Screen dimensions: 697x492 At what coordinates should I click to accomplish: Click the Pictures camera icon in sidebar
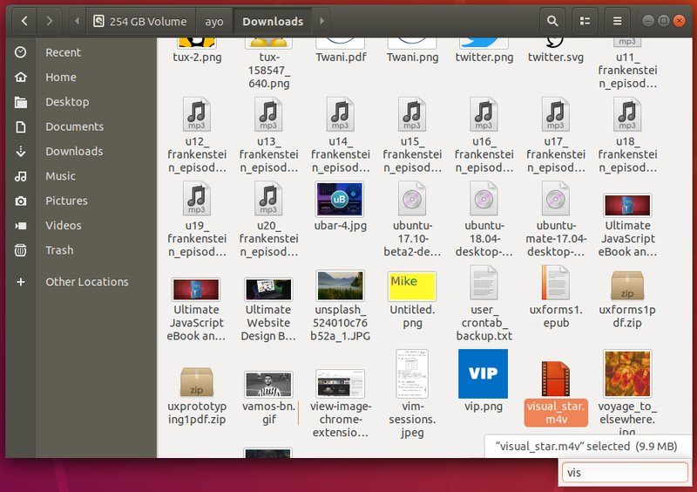click(21, 201)
